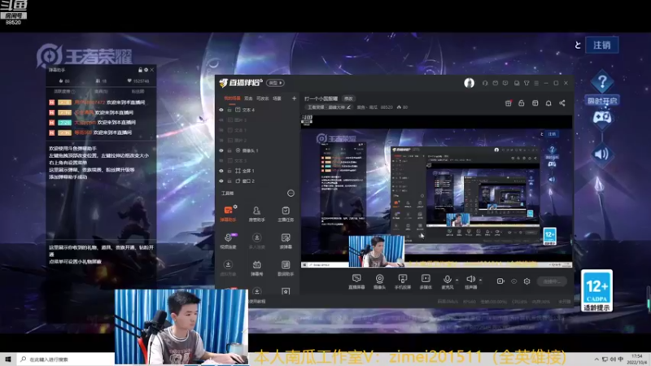
Task: Expand the microphone options arrow
Action: click(457, 280)
